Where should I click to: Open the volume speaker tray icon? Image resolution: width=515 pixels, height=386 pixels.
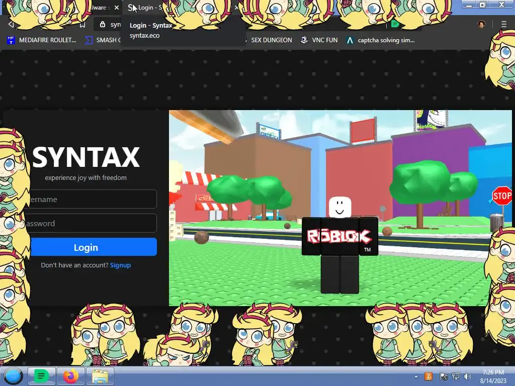(468, 376)
